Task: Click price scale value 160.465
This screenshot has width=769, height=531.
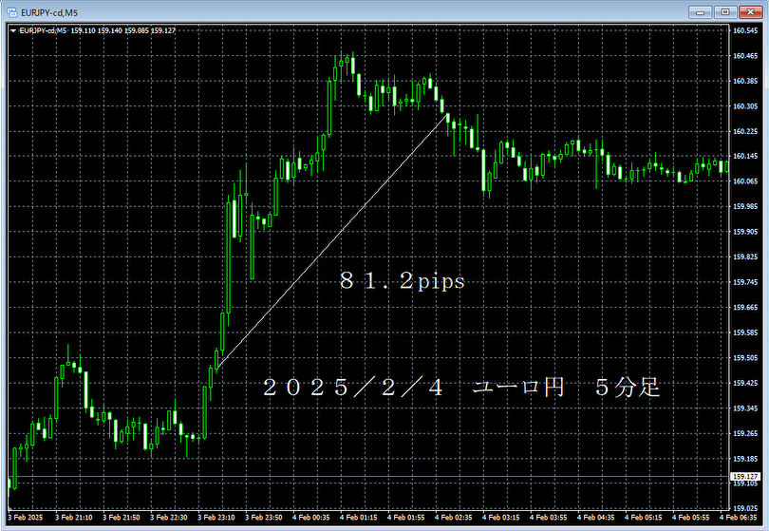Action: (745, 56)
